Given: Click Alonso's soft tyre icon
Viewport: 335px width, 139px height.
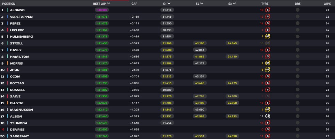Looking at the screenshot, I should [x=268, y=10].
